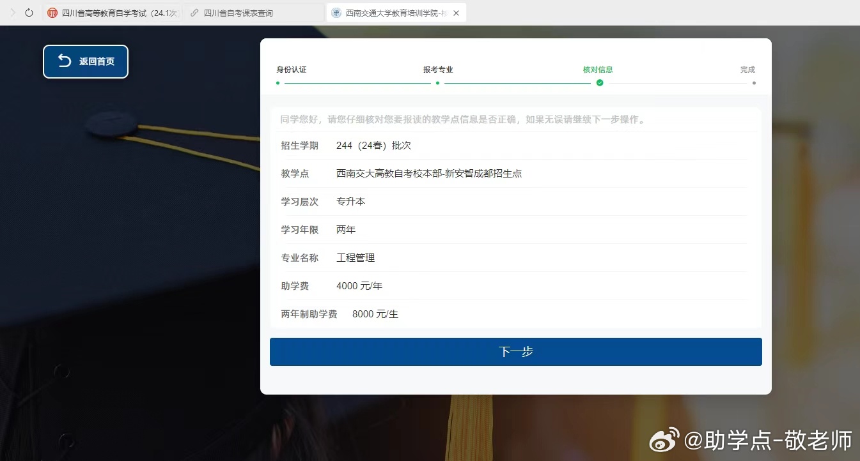860x461 pixels.
Task: Click the green checkmark step indicator
Action: [600, 83]
